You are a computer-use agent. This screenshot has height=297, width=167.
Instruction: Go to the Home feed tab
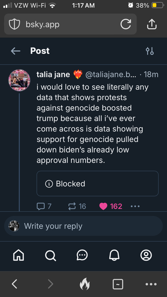coord(19,255)
